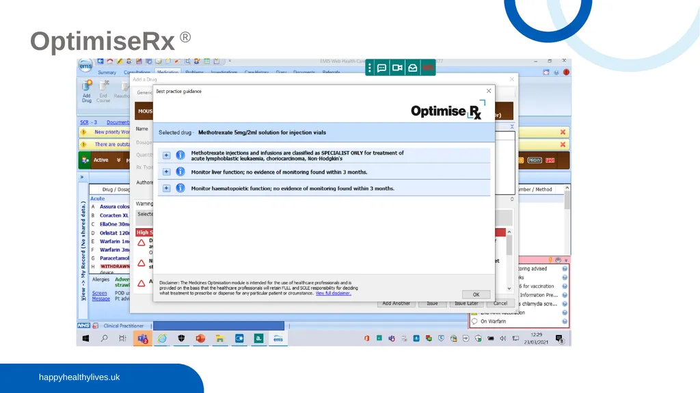Expand the Monitor liver function message
The height and width of the screenshot is (393, 700).
pyautogui.click(x=166, y=172)
